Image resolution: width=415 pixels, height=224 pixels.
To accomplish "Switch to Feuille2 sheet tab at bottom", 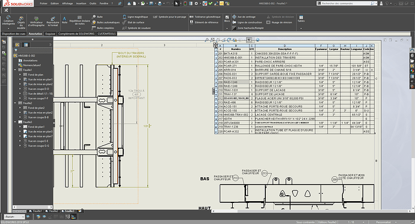I will click(x=52, y=211).
